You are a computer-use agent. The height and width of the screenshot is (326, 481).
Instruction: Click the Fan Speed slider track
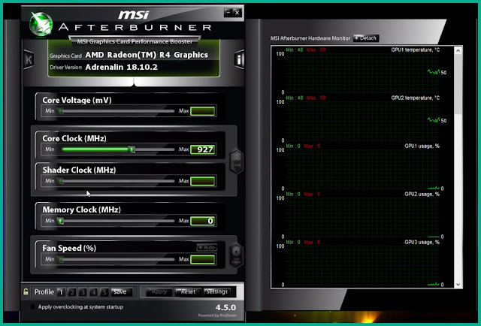tap(117, 259)
